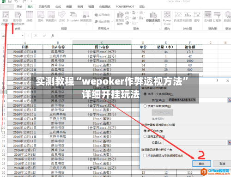The height and width of the screenshot is (177, 231).
Task: Click sales value 1716 cell
Action: click(x=190, y=52)
